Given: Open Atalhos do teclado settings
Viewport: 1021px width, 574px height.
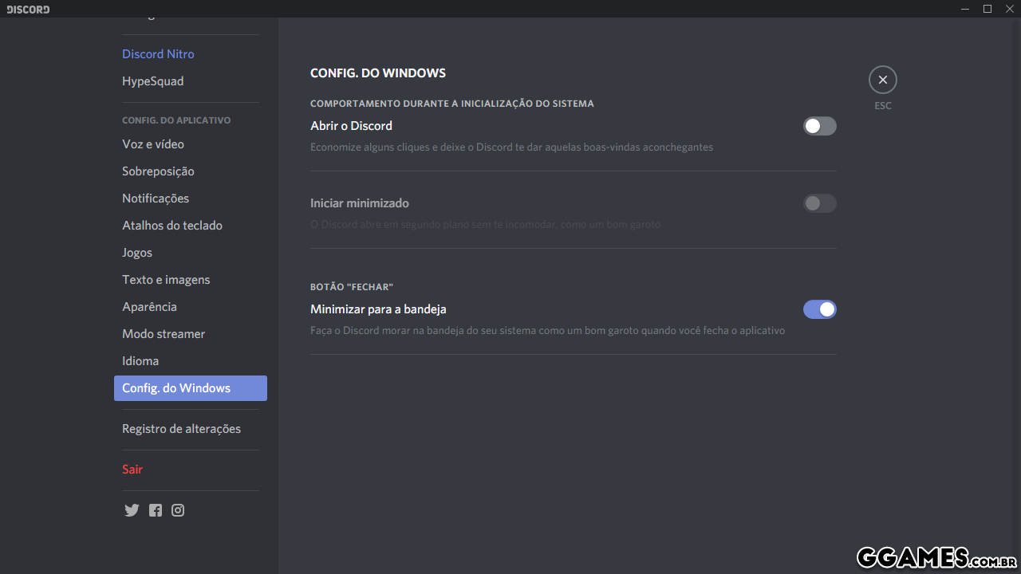Looking at the screenshot, I should click(x=172, y=226).
